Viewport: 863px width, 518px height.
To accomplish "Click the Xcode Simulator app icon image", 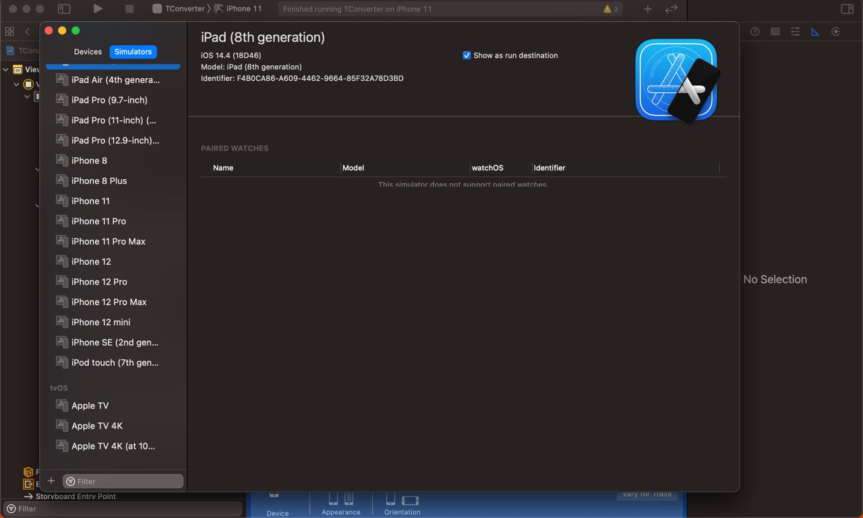I will pyautogui.click(x=678, y=82).
